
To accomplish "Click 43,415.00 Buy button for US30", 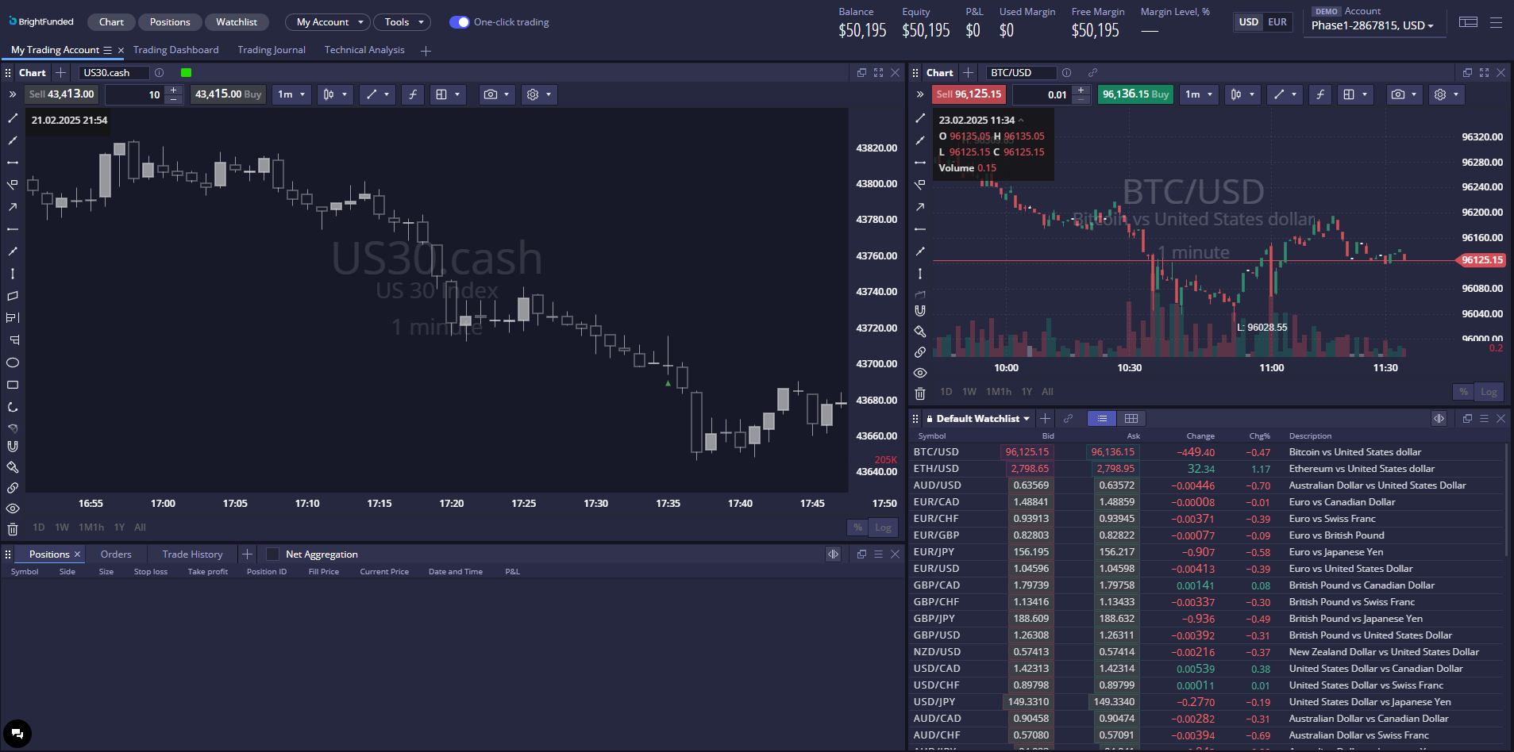I will [229, 94].
